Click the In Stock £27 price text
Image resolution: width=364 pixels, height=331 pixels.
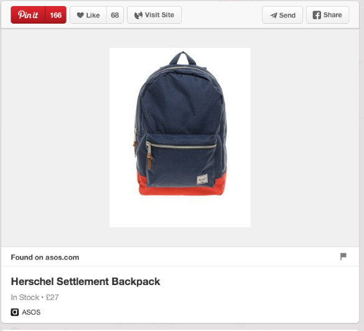coord(35,297)
